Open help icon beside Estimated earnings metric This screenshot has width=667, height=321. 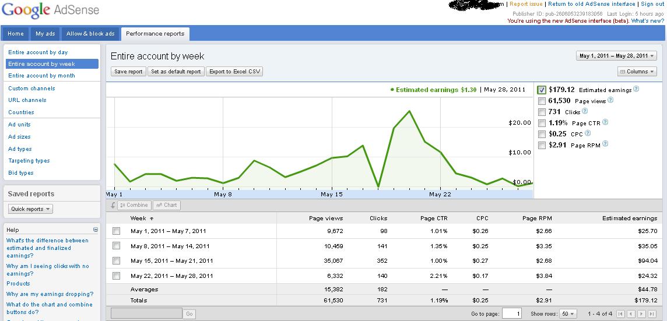(x=636, y=89)
